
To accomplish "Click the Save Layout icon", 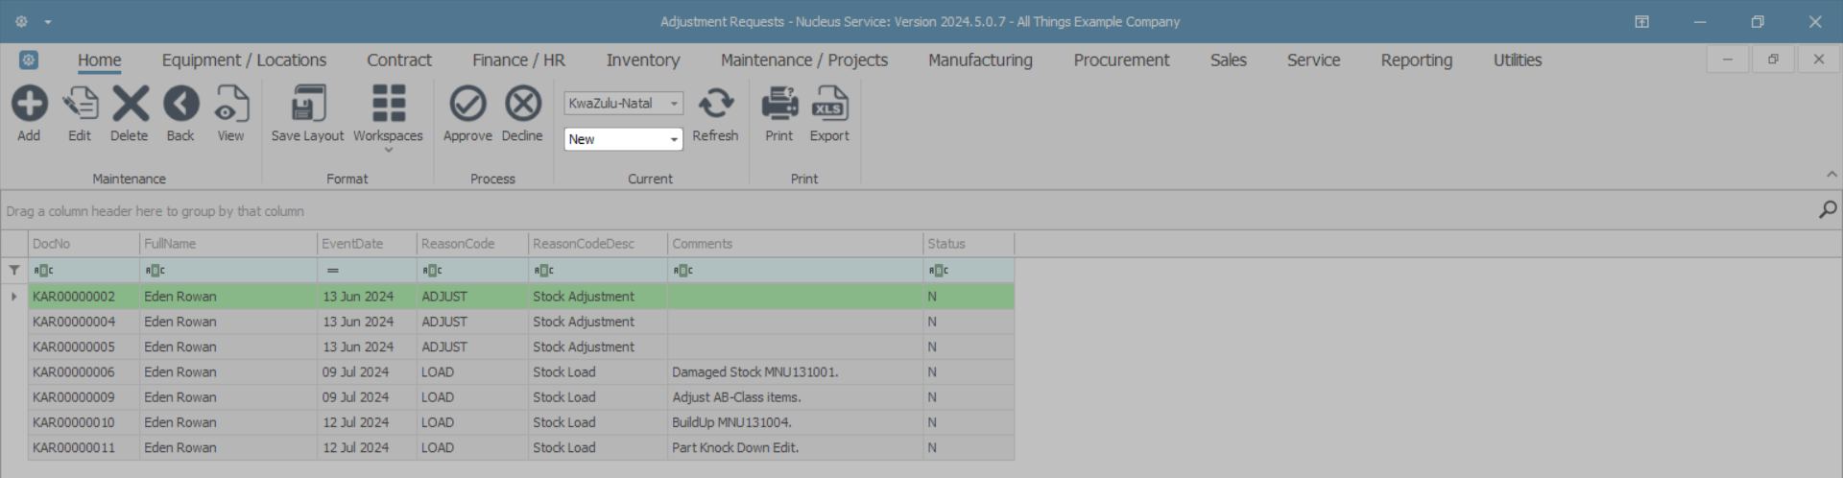I will click(307, 104).
